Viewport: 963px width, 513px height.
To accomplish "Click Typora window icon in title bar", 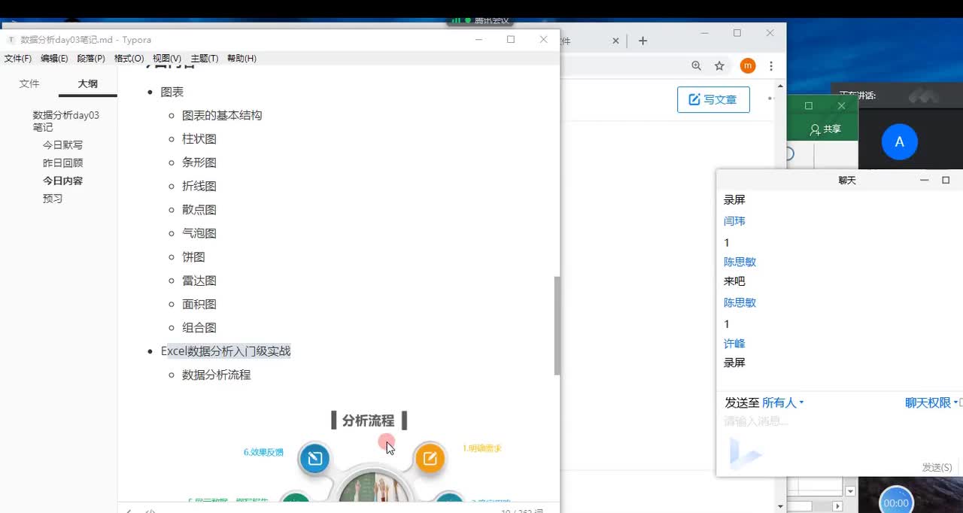I will click(11, 40).
